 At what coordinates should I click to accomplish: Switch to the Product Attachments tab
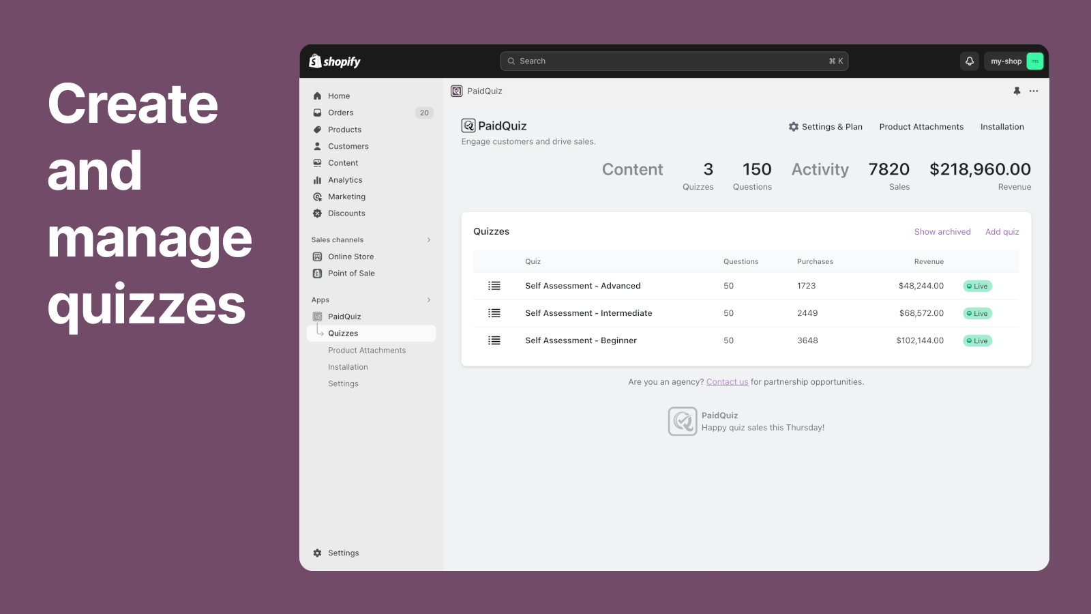(921, 126)
